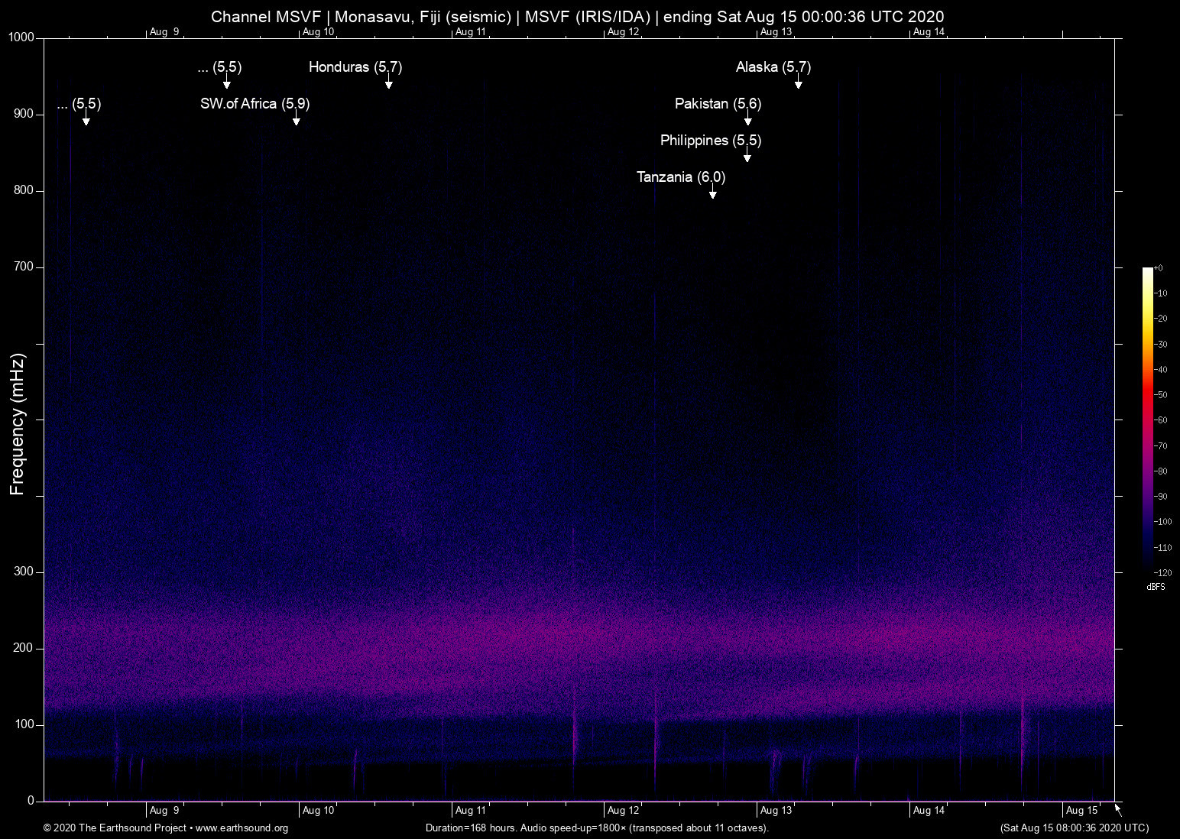The image size is (1180, 839).
Task: Select Aug 10 on the bottom time axis
Action: pos(318,811)
